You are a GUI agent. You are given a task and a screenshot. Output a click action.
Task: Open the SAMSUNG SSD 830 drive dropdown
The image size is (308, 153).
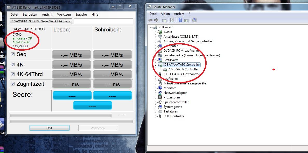pos(41,21)
